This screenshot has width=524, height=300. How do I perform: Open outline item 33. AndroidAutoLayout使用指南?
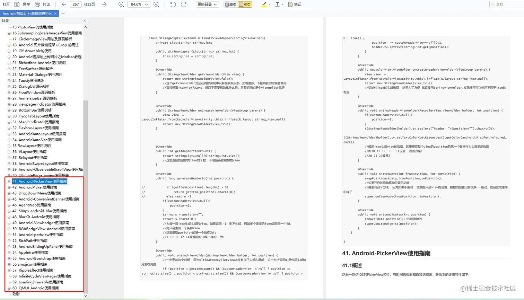(39, 134)
